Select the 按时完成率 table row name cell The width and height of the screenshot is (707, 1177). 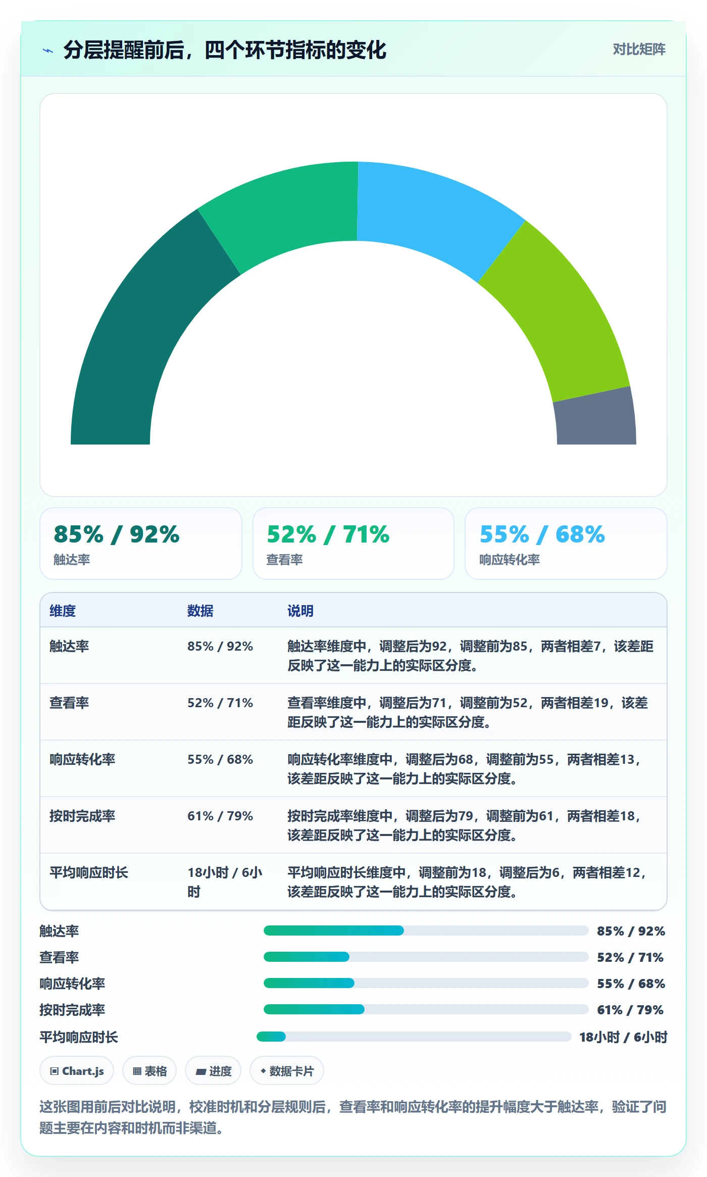[x=82, y=816]
